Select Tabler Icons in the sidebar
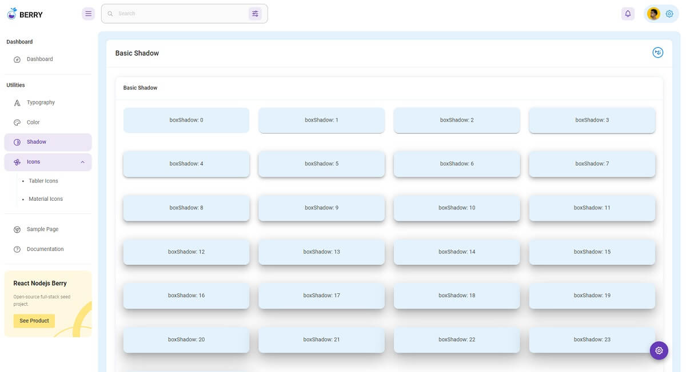The image size is (686, 372). (x=43, y=181)
